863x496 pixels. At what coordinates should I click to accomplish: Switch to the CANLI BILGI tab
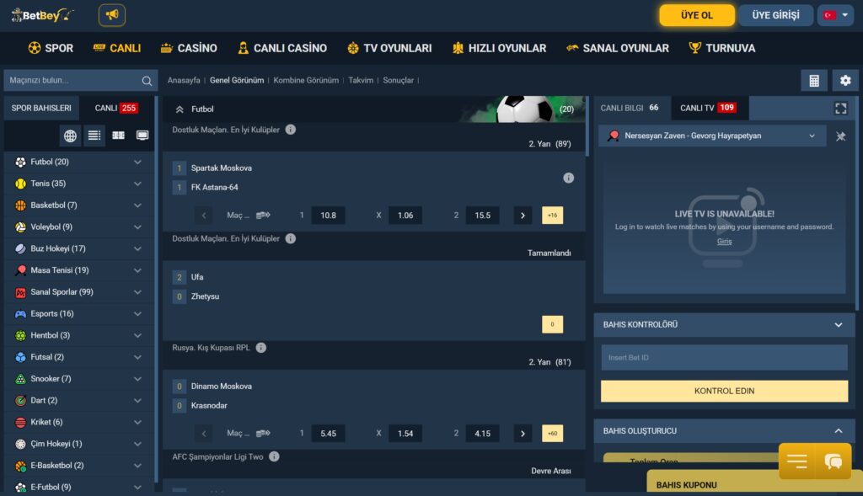point(630,108)
